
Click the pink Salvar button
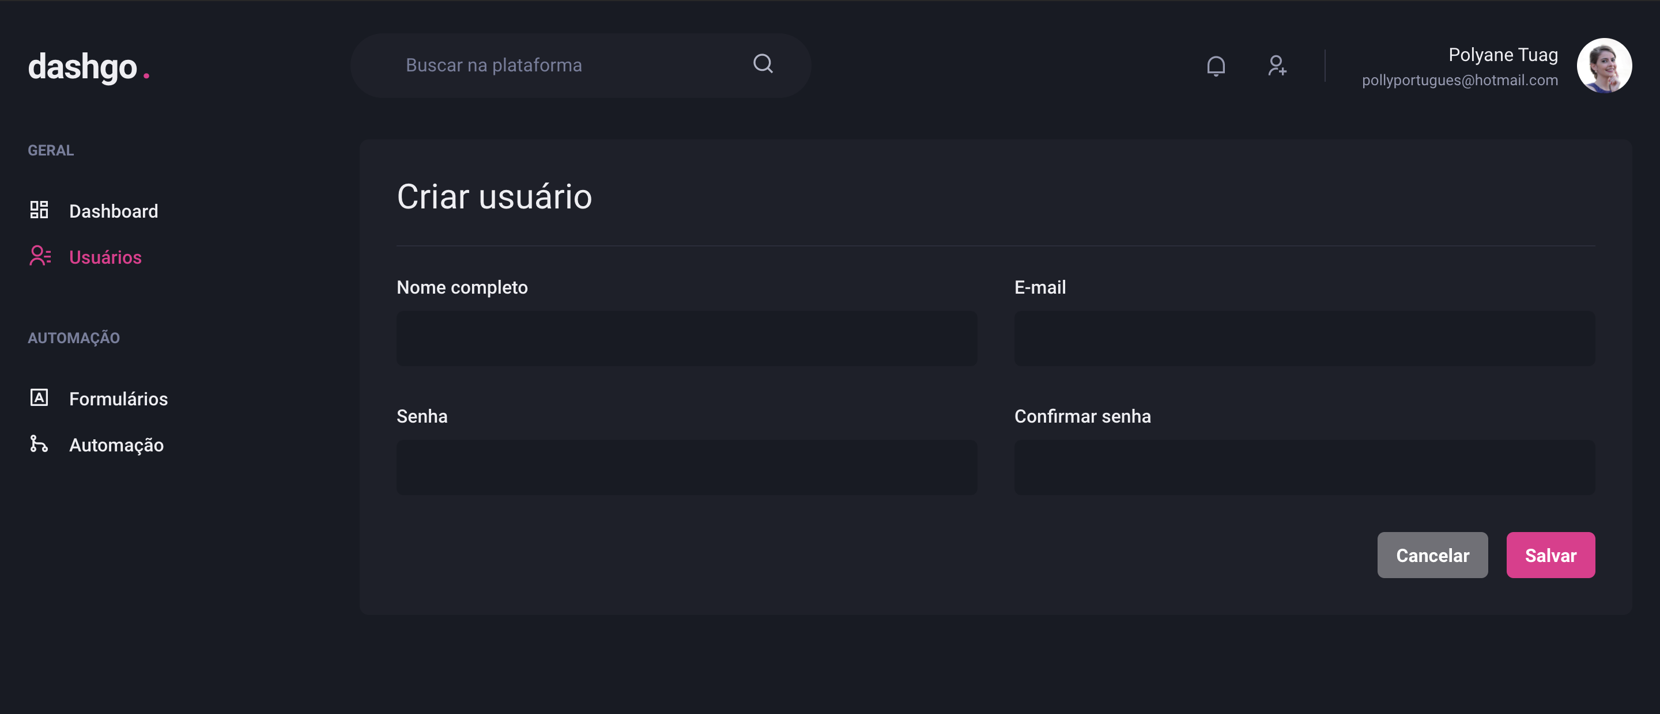[x=1550, y=555]
